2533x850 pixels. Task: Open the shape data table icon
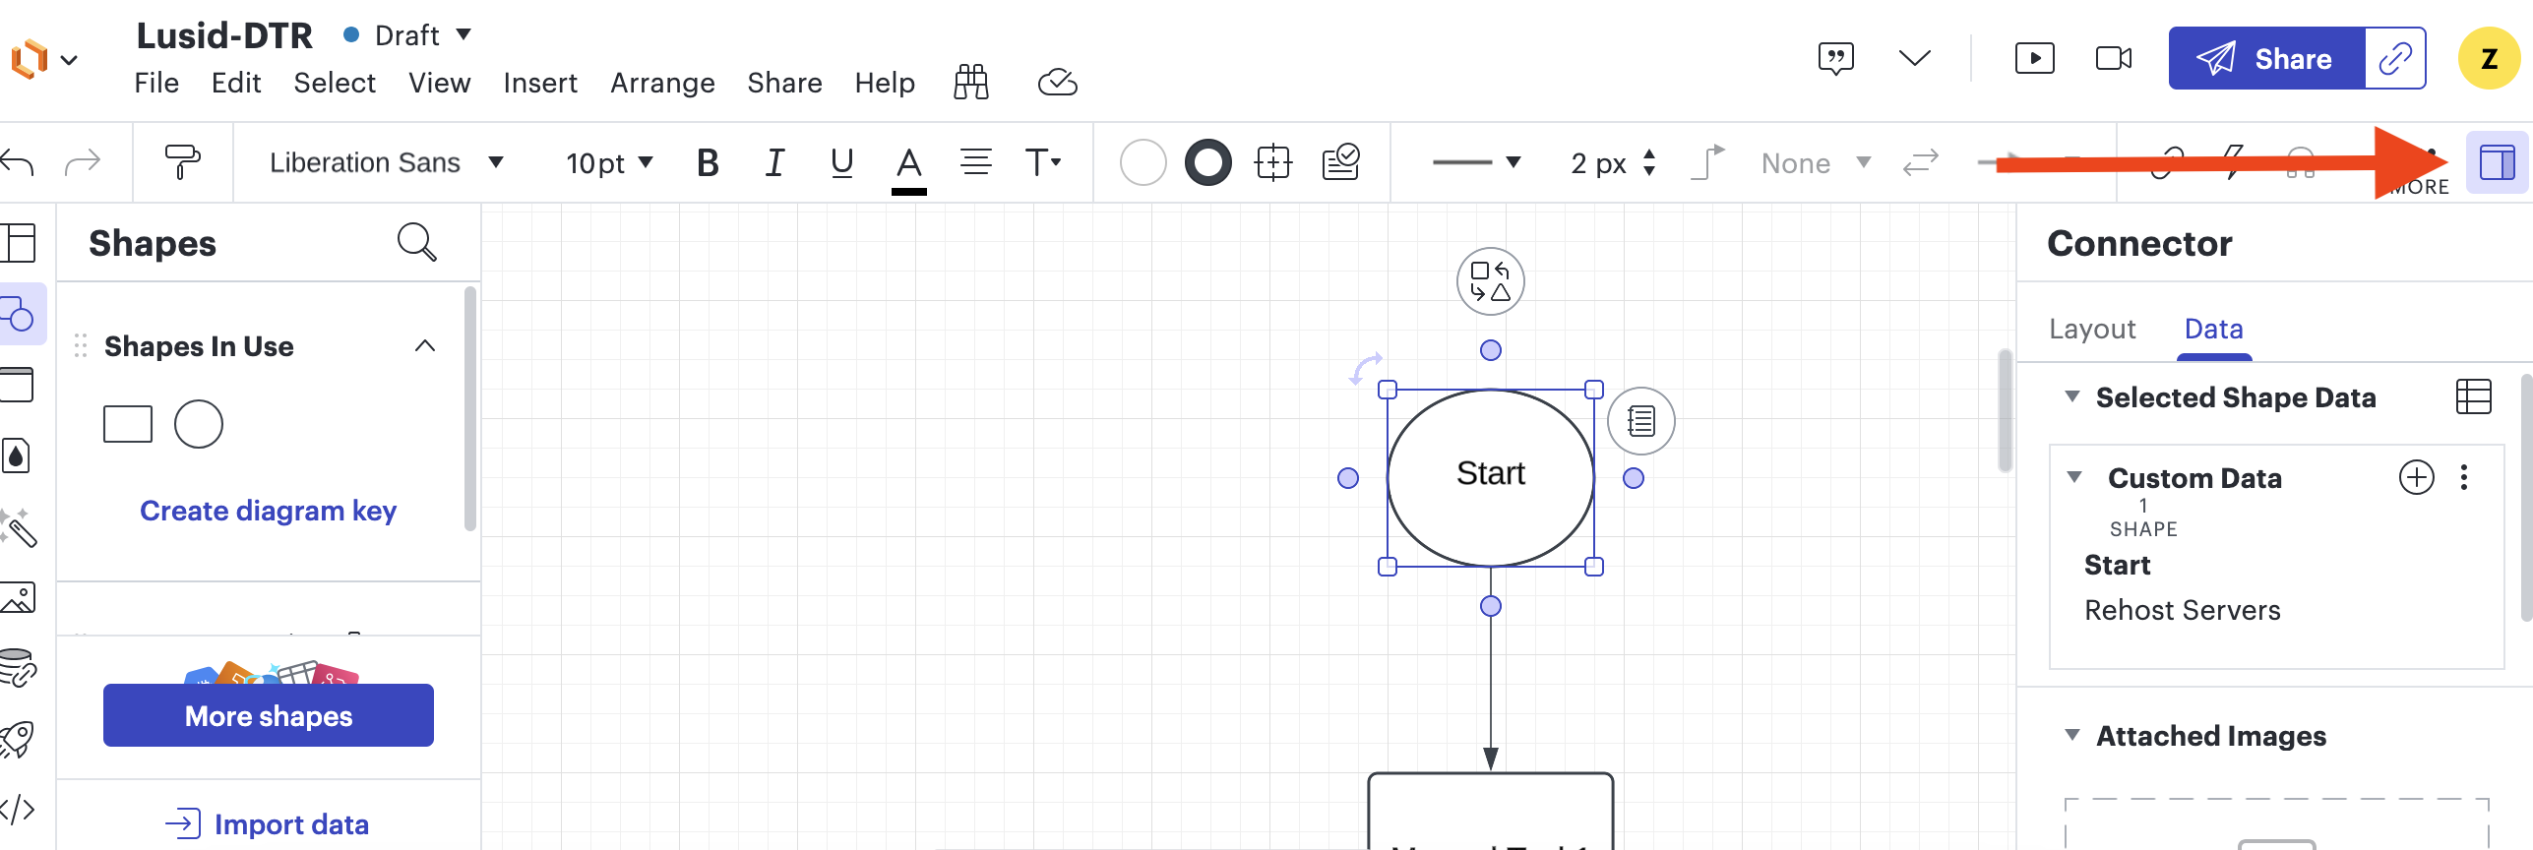click(x=2474, y=396)
